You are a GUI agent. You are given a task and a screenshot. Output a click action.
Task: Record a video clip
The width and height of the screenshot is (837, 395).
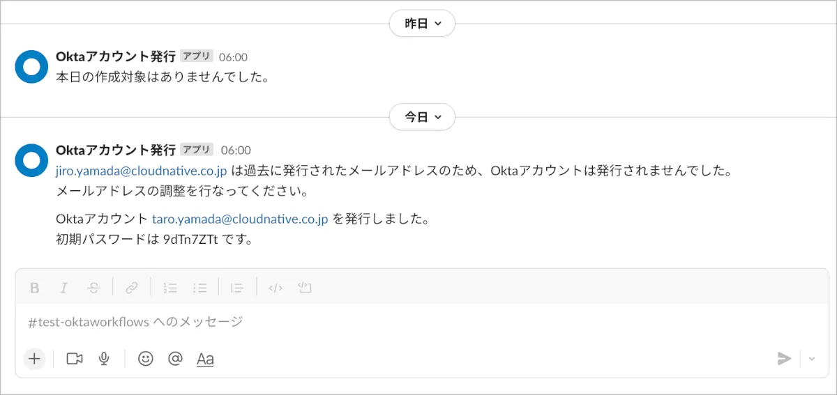pyautogui.click(x=74, y=359)
